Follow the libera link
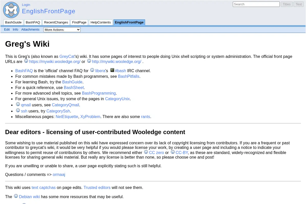The image size is (306, 204). click(100, 71)
